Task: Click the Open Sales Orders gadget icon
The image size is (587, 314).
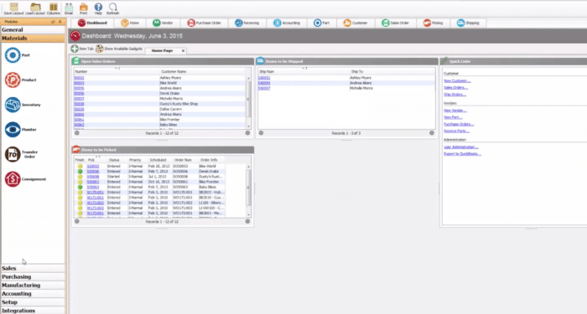Action: [x=76, y=61]
